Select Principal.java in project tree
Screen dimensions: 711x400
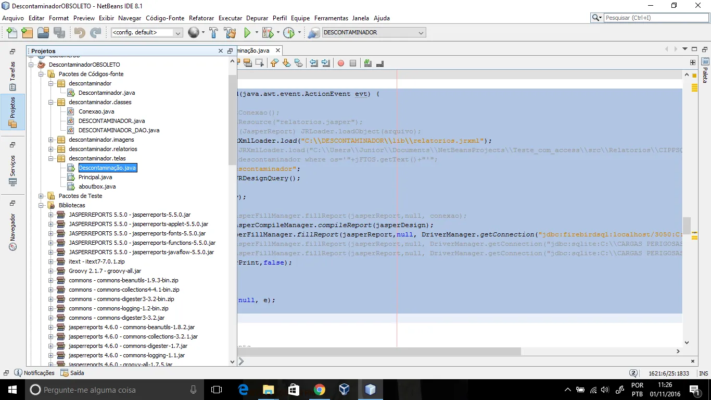point(95,177)
